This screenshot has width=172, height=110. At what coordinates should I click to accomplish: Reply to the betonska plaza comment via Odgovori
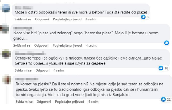[41, 45]
